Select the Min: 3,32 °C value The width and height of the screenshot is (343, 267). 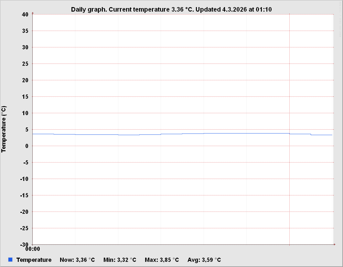(x=120, y=260)
